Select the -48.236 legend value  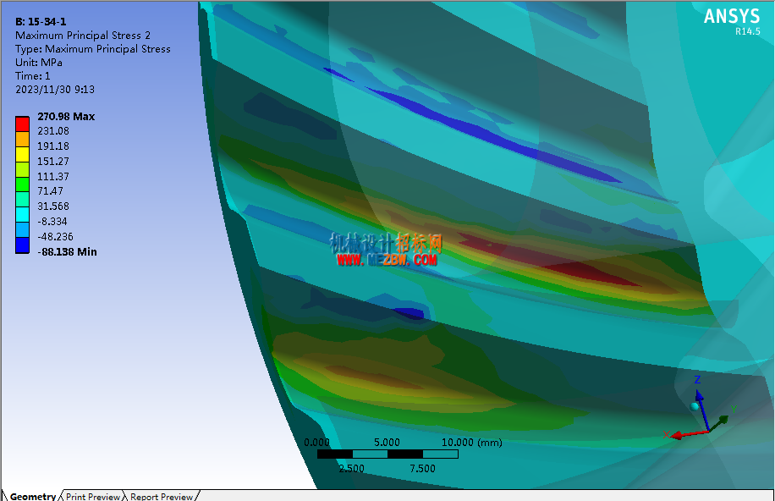coord(55,237)
